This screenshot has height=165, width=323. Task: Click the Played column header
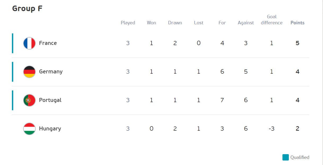coord(128,23)
